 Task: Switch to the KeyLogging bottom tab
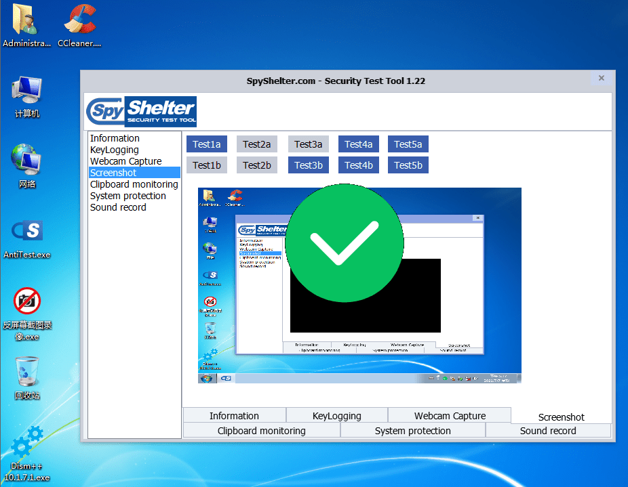(x=337, y=416)
